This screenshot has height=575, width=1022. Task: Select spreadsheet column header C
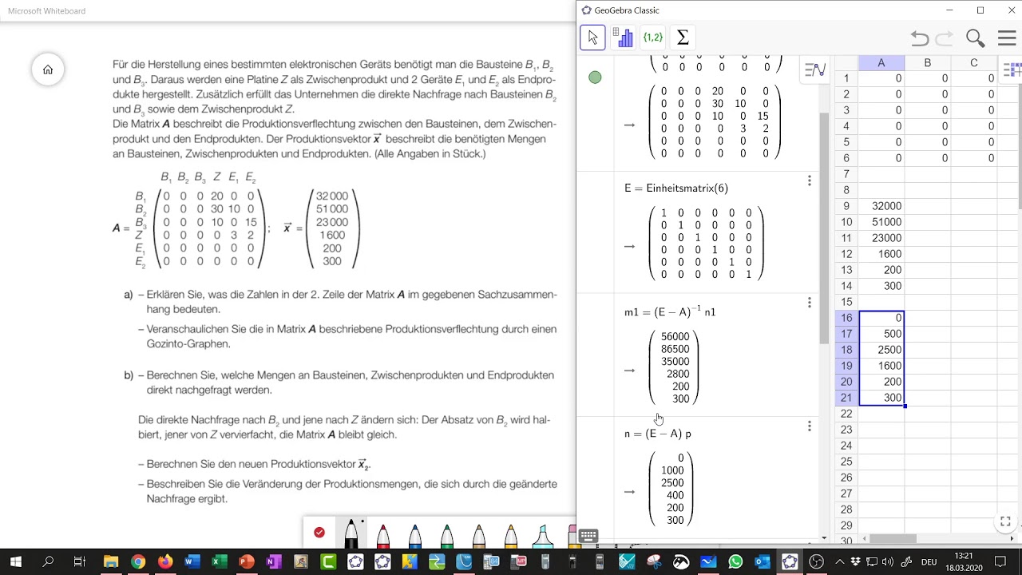pos(974,63)
